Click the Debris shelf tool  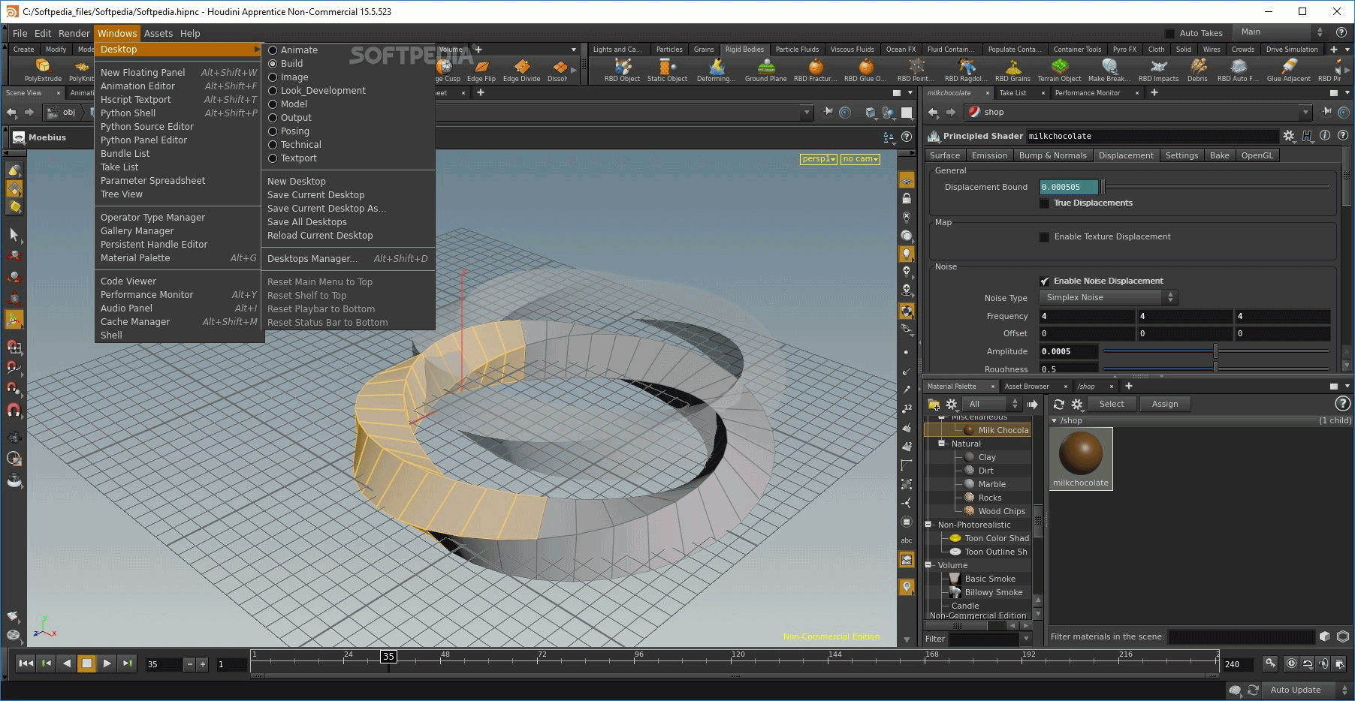tap(1197, 70)
